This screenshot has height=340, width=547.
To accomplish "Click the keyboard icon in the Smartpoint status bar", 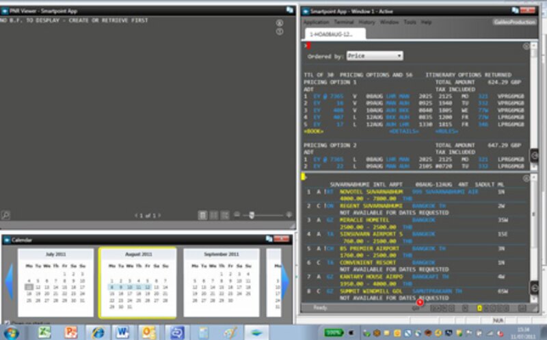I will [x=415, y=308].
